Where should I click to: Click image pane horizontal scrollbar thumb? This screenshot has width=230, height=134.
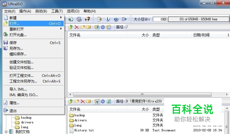pos(142,94)
